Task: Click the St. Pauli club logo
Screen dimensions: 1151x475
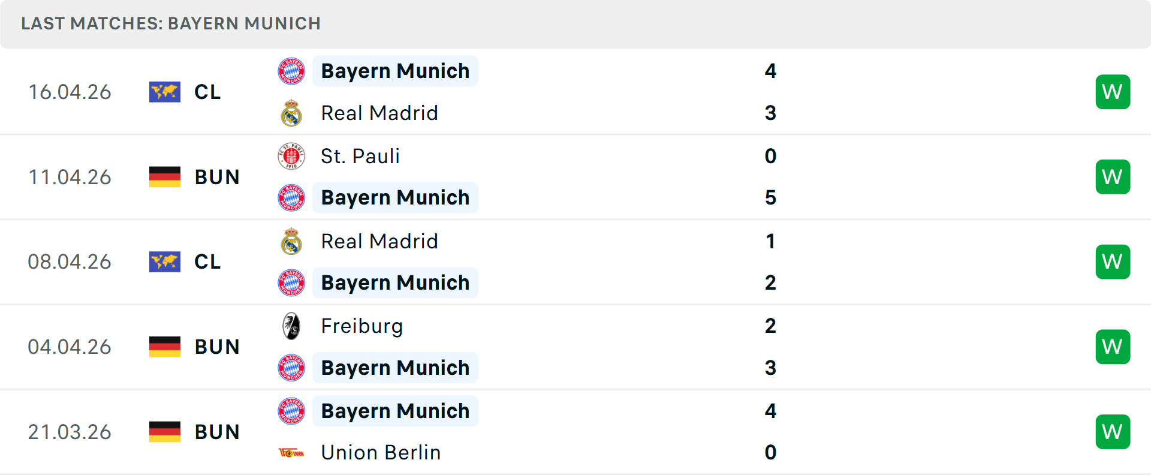Action: coord(291,156)
